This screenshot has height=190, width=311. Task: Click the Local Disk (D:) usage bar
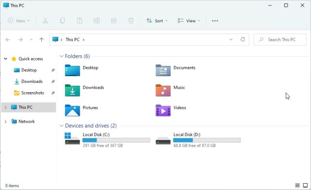(x=207, y=140)
